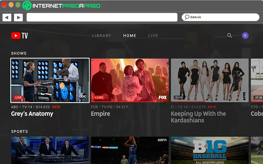Click the browser Search input field

221,17
